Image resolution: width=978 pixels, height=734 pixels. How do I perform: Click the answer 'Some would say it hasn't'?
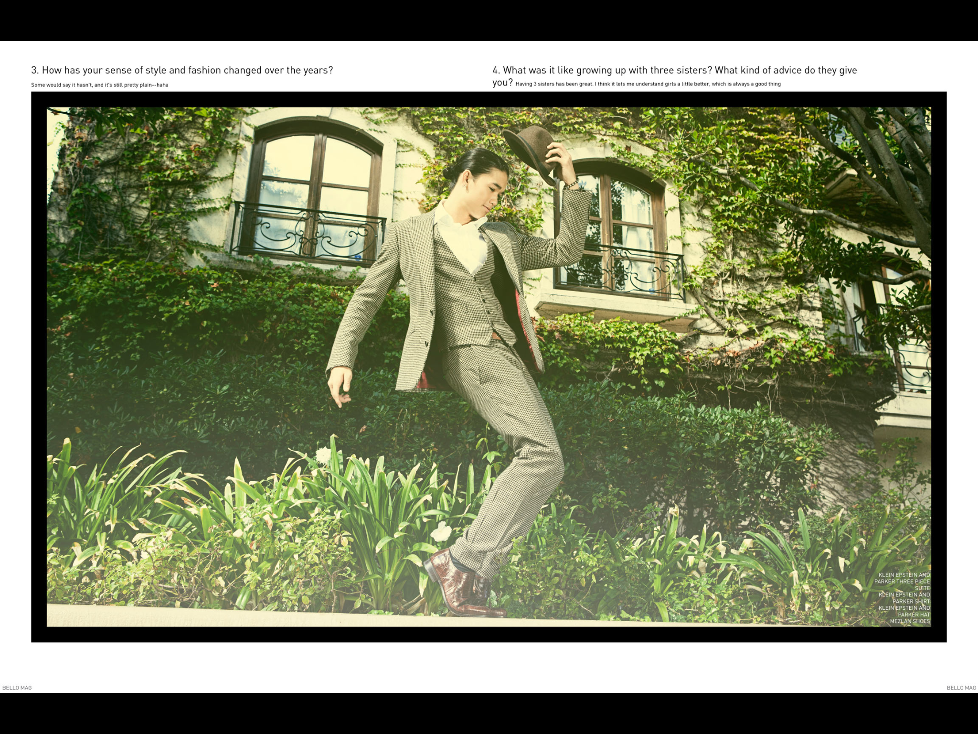point(100,85)
